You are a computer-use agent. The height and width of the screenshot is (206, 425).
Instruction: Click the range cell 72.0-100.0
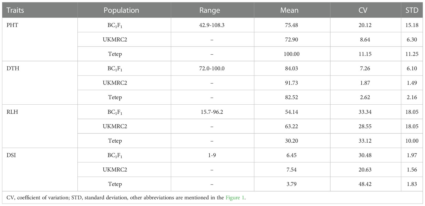point(212,69)
